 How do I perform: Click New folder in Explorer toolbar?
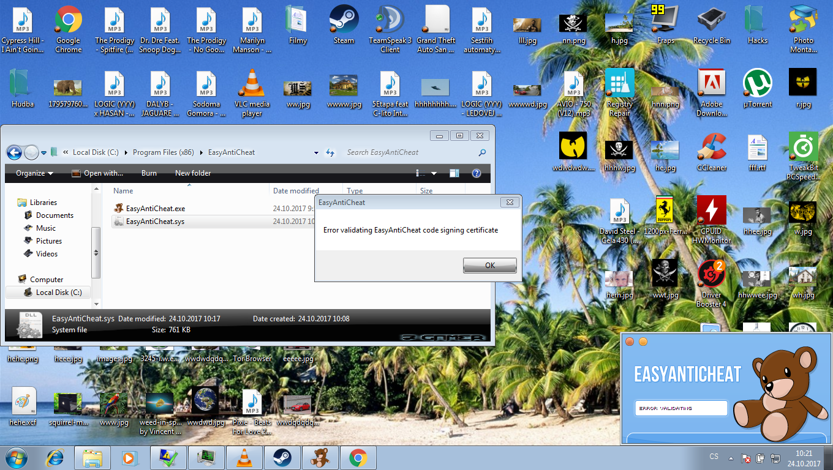tap(193, 173)
